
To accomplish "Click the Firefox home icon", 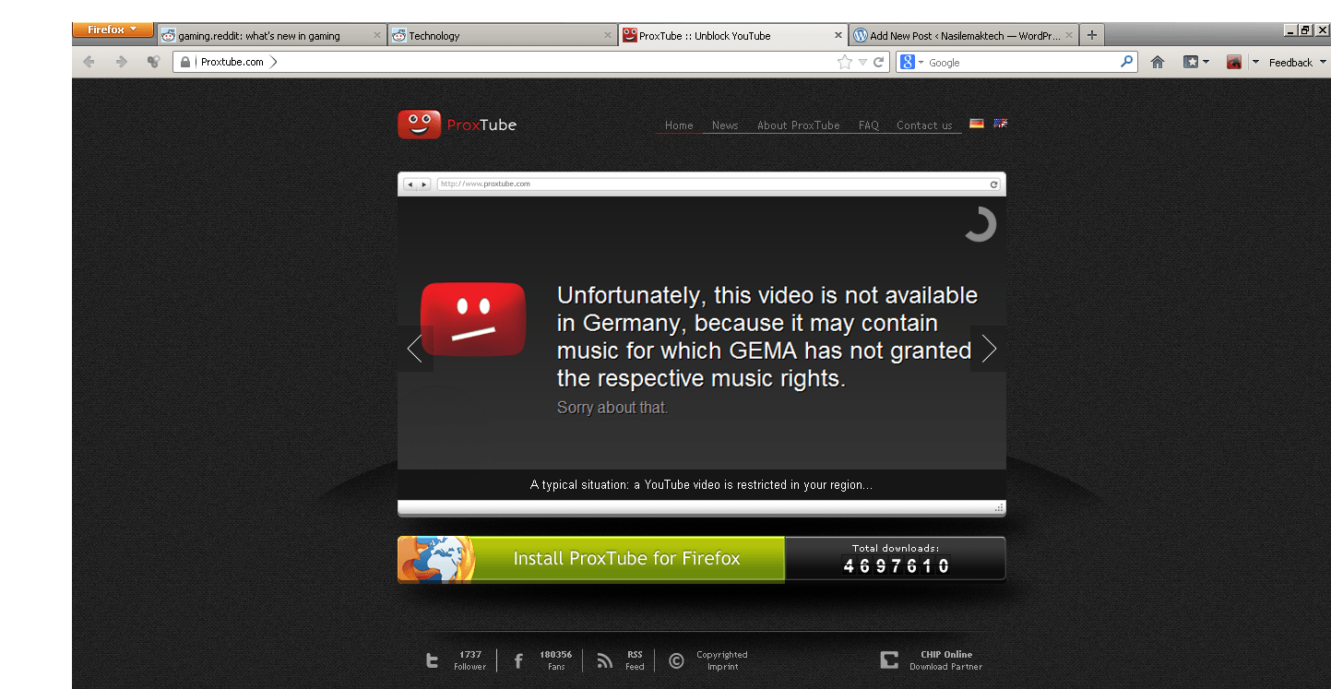I will 1158,62.
